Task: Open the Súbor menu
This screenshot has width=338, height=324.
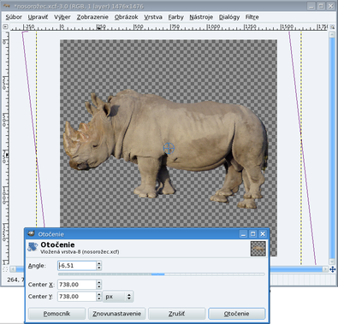Action: [14, 17]
